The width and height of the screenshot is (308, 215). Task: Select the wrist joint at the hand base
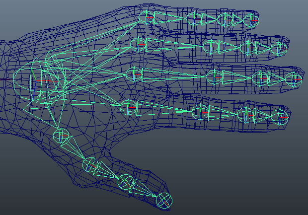(x=42, y=80)
